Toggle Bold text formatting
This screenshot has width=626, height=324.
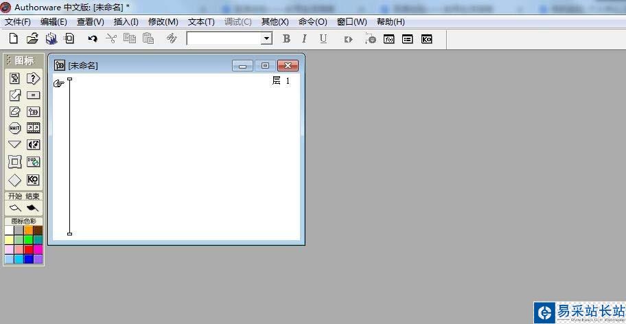coord(286,39)
